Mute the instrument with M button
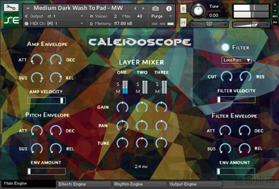 tap(183, 23)
